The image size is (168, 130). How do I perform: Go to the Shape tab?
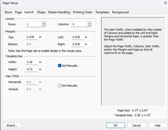[x=41, y=12]
